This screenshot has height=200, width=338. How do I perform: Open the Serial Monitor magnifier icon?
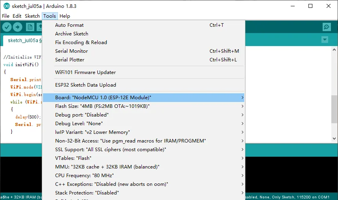coord(327,27)
